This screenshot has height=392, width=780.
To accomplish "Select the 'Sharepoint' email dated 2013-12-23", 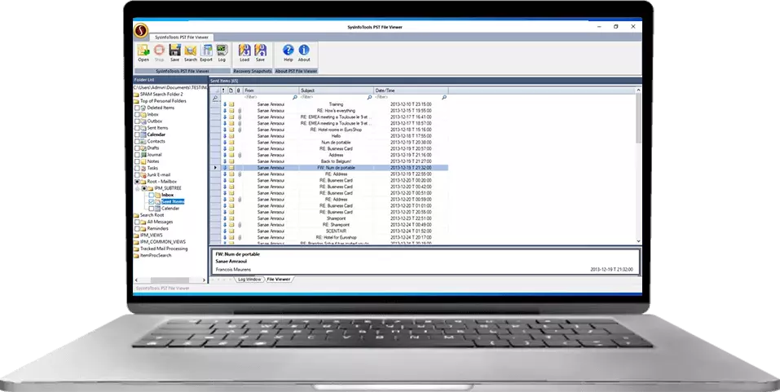I will tap(329, 218).
